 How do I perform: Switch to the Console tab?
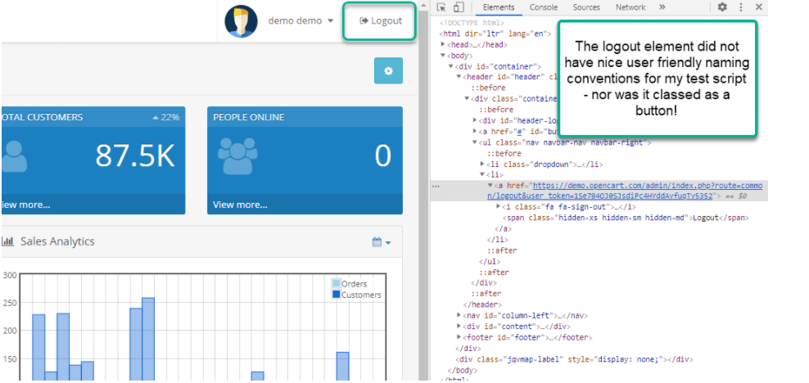pyautogui.click(x=543, y=7)
